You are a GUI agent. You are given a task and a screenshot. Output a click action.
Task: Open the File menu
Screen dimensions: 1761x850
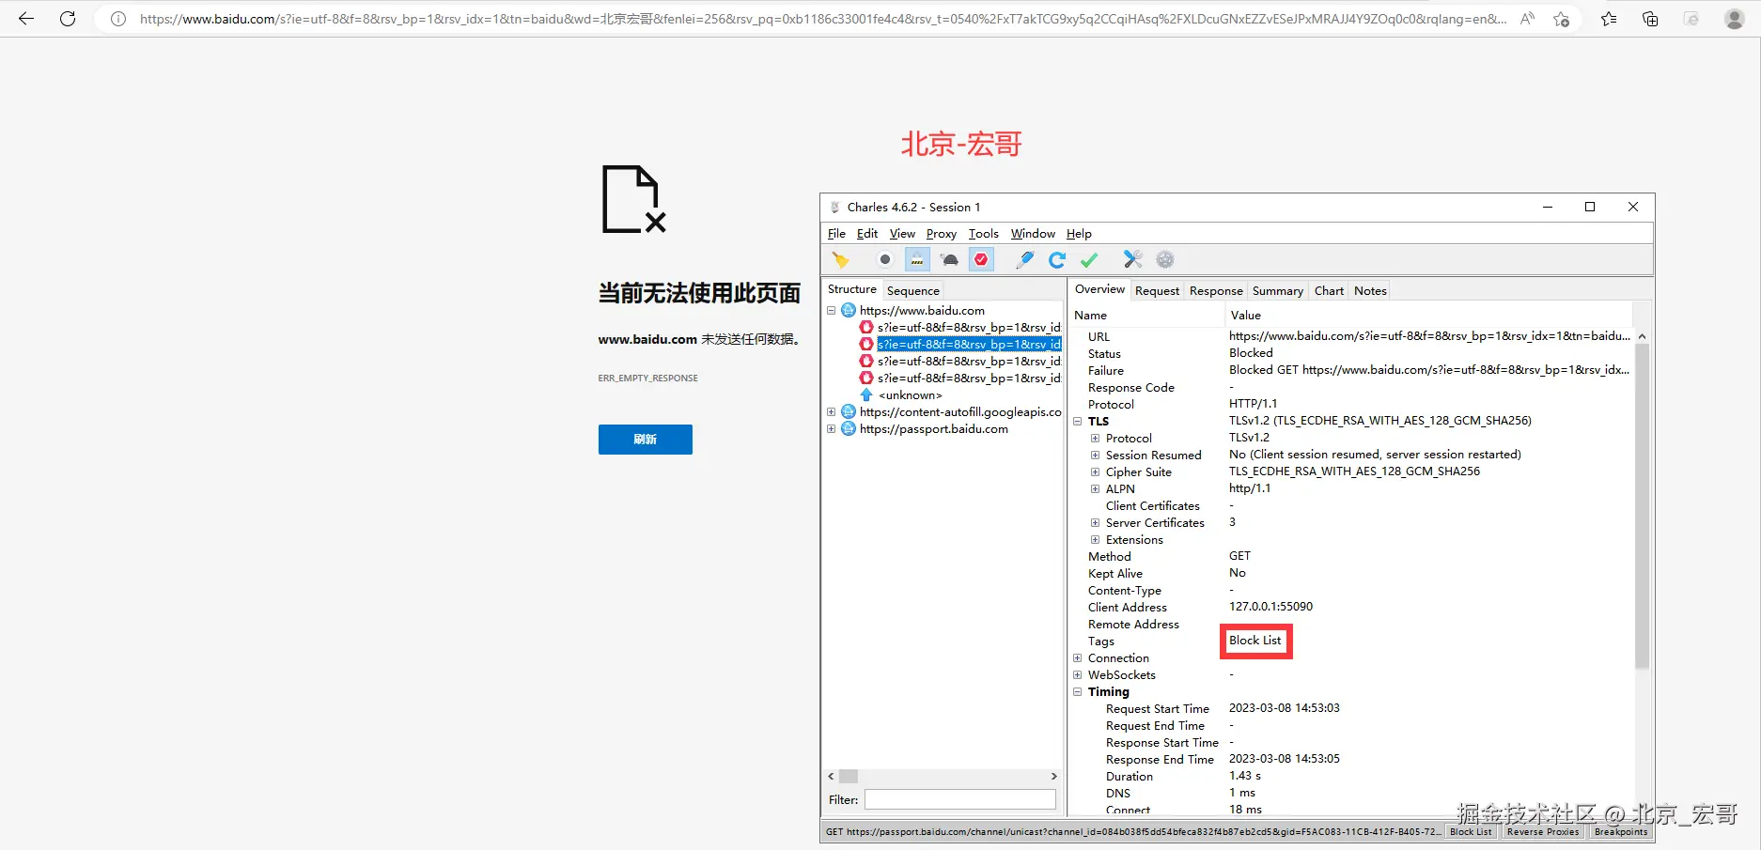point(836,234)
